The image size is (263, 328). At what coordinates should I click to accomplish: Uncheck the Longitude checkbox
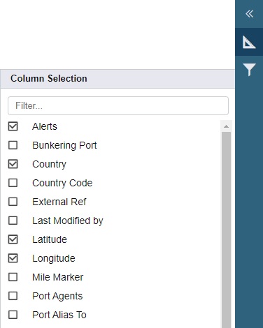coord(13,258)
